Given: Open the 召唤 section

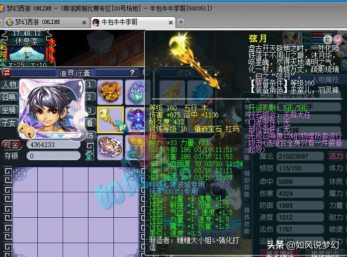Looking at the screenshot, I should coord(9,97).
